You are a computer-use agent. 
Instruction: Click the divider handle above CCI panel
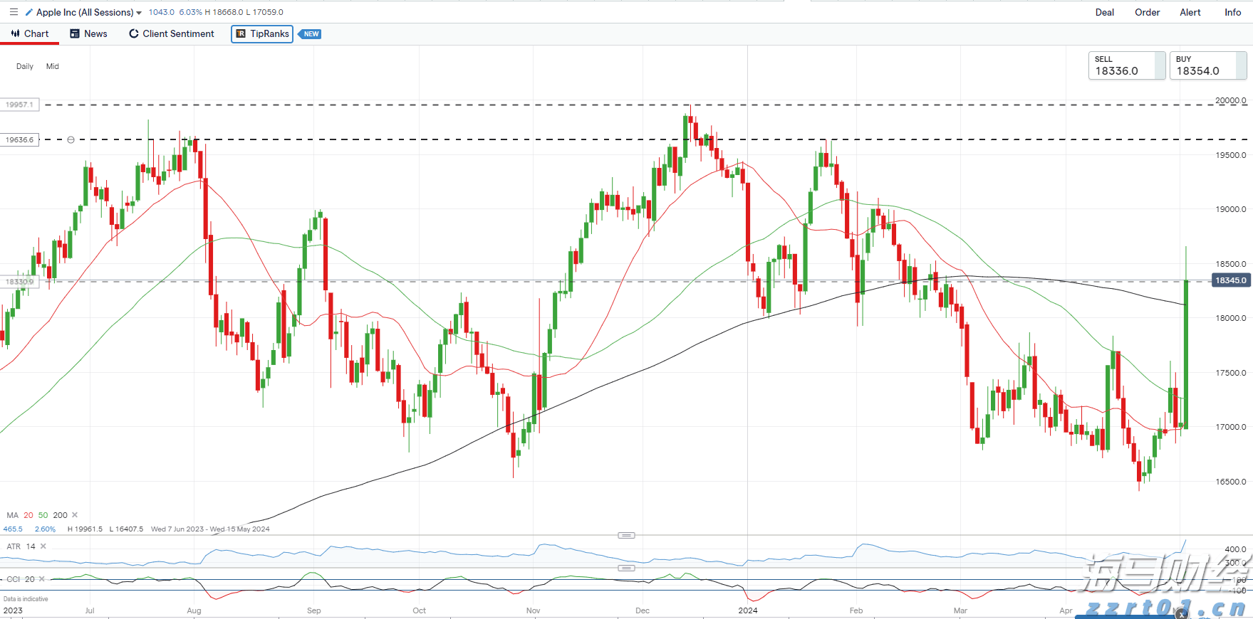(x=626, y=568)
